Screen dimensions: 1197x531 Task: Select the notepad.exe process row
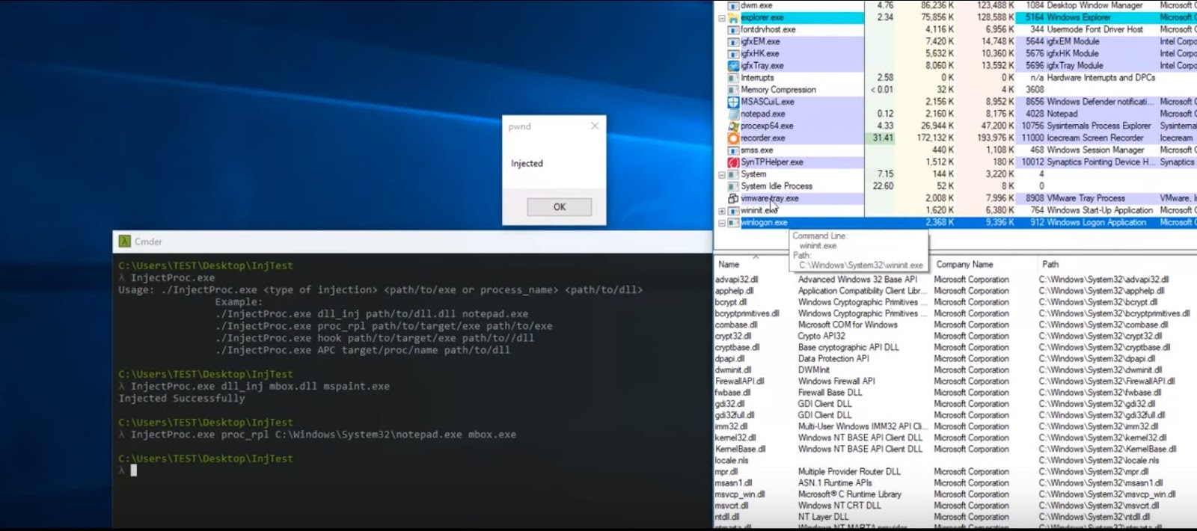[x=956, y=114]
